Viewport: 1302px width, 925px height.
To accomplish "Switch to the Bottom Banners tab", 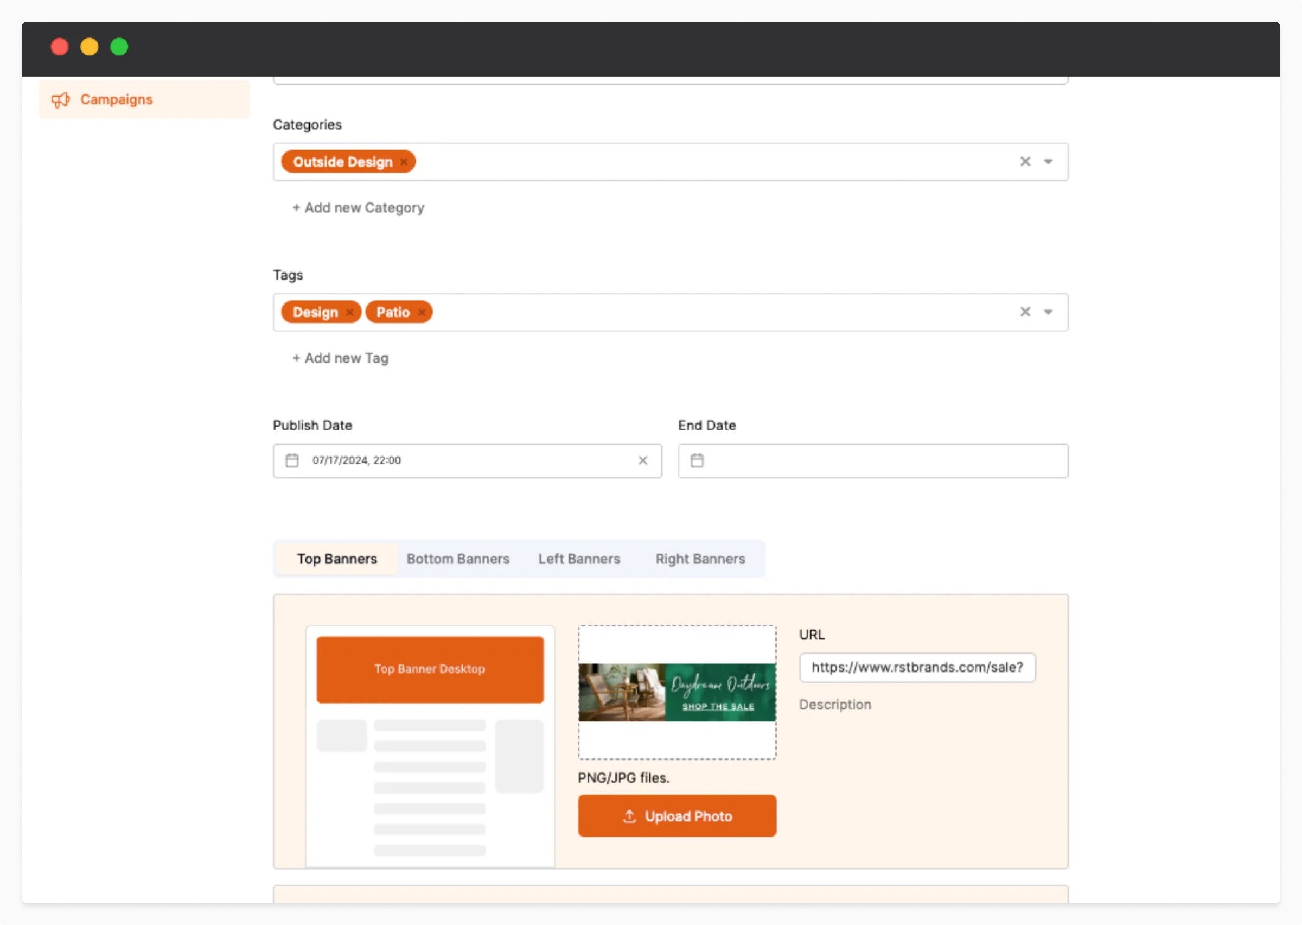I will coord(457,559).
